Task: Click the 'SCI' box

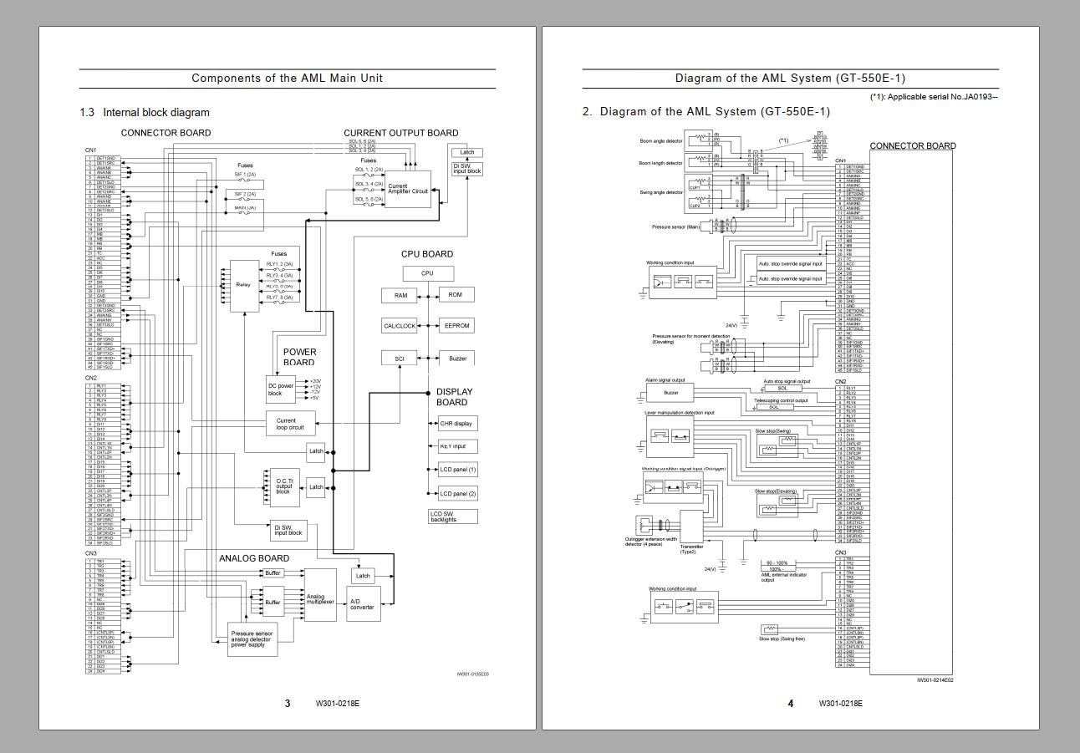Action: click(x=400, y=359)
